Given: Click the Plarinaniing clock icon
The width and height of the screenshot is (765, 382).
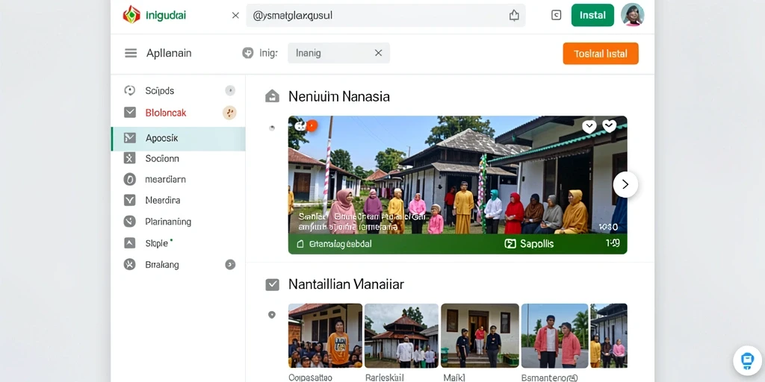Looking at the screenshot, I should [129, 221].
